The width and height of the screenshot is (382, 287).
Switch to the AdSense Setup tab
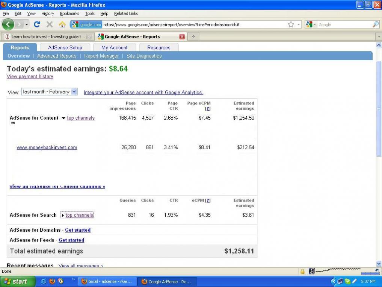[x=65, y=48]
